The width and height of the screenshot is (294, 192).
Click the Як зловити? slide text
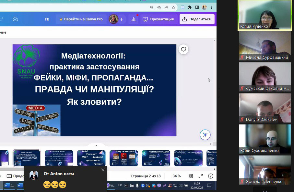pyautogui.click(x=94, y=102)
